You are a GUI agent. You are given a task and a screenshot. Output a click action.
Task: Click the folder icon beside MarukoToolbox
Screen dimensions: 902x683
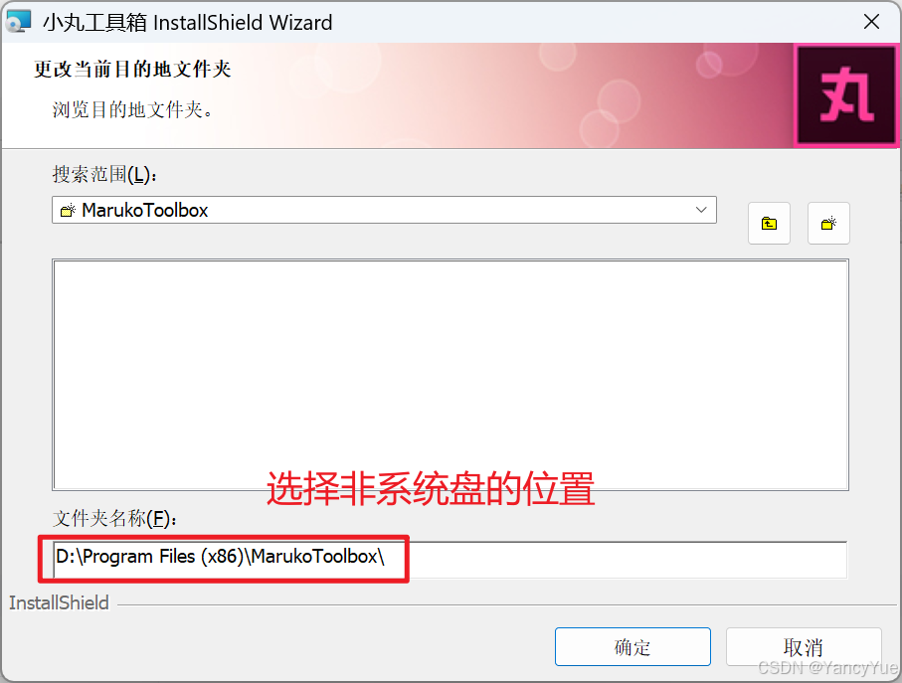pyautogui.click(x=68, y=211)
